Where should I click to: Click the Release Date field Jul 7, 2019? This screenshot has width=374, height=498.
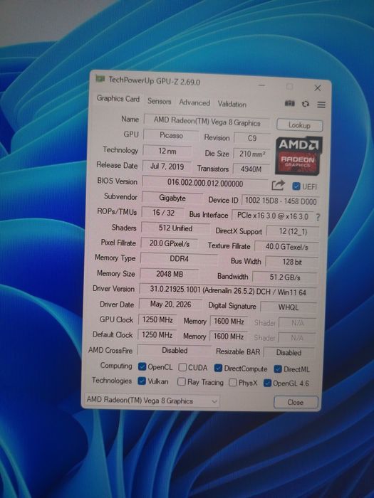click(x=167, y=166)
